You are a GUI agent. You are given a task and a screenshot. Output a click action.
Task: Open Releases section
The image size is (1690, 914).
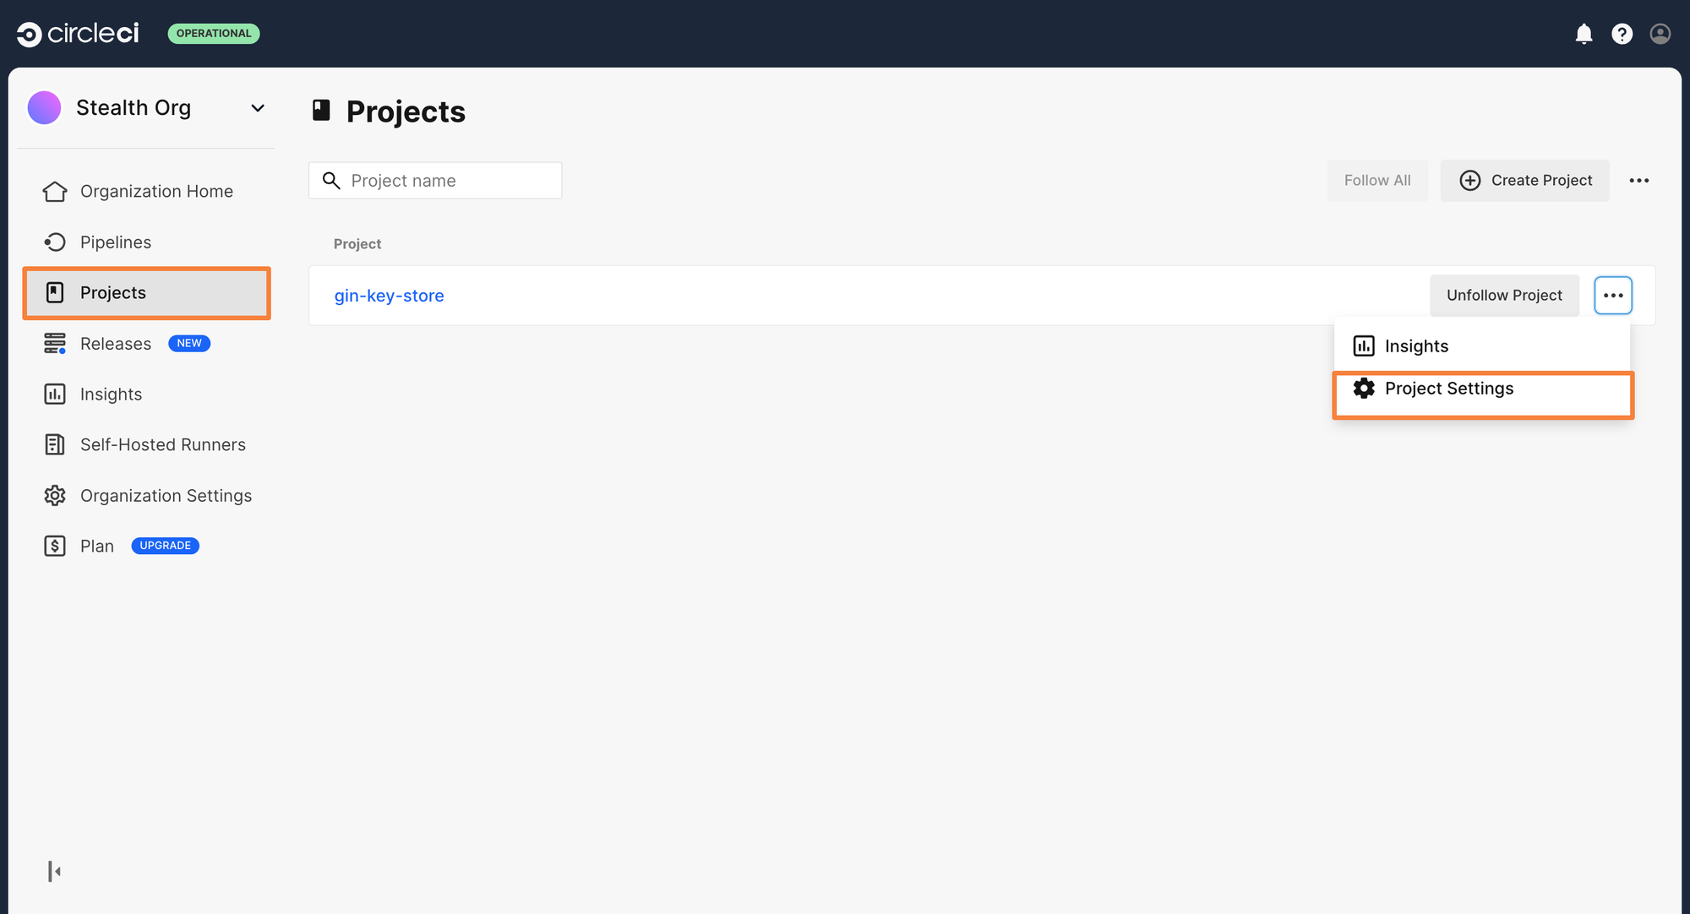point(116,343)
